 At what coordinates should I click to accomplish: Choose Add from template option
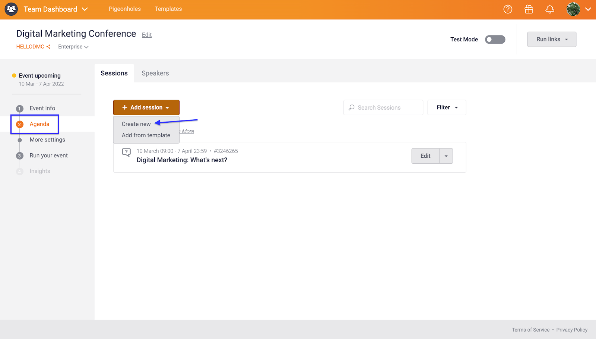(146, 135)
